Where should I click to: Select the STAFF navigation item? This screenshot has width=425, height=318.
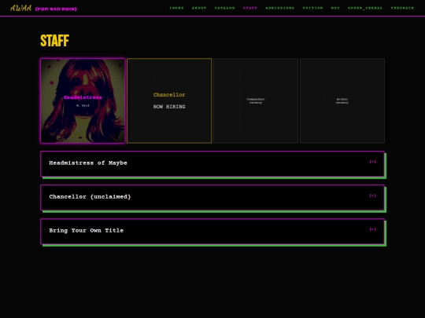(250, 8)
